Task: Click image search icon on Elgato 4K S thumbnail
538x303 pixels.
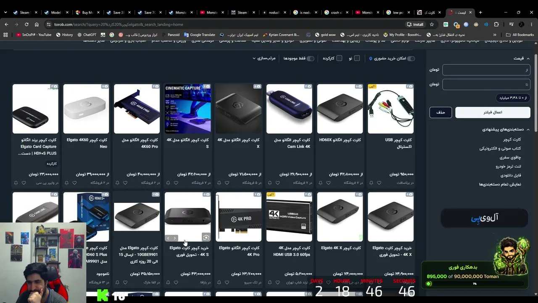Action: coord(206,238)
